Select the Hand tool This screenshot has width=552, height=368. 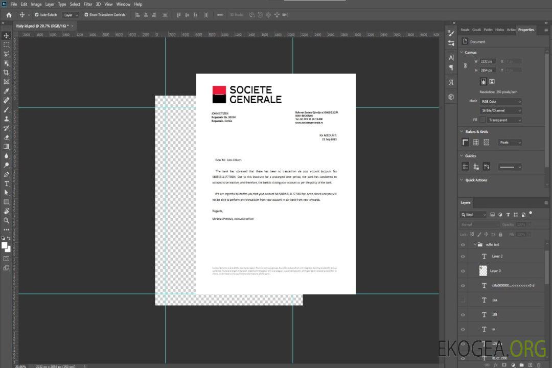pyautogui.click(x=6, y=211)
